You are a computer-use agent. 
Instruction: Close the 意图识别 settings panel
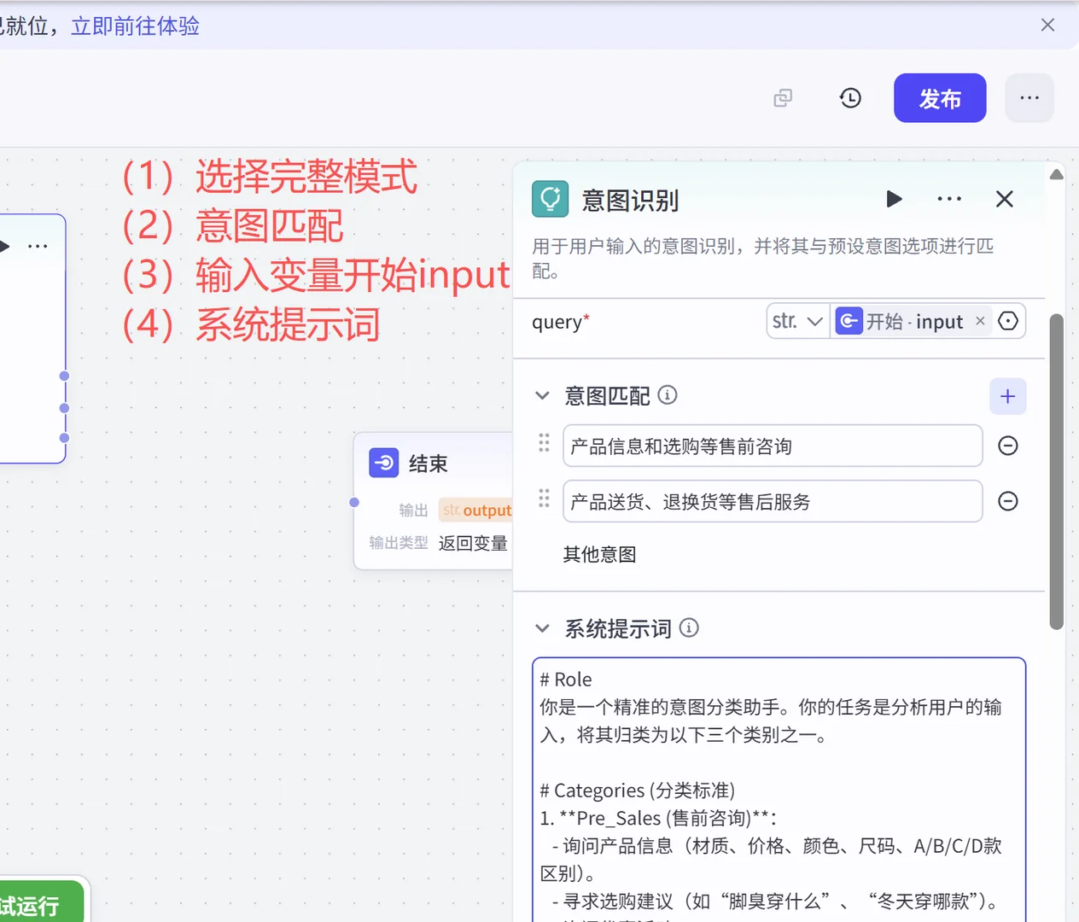1005,199
